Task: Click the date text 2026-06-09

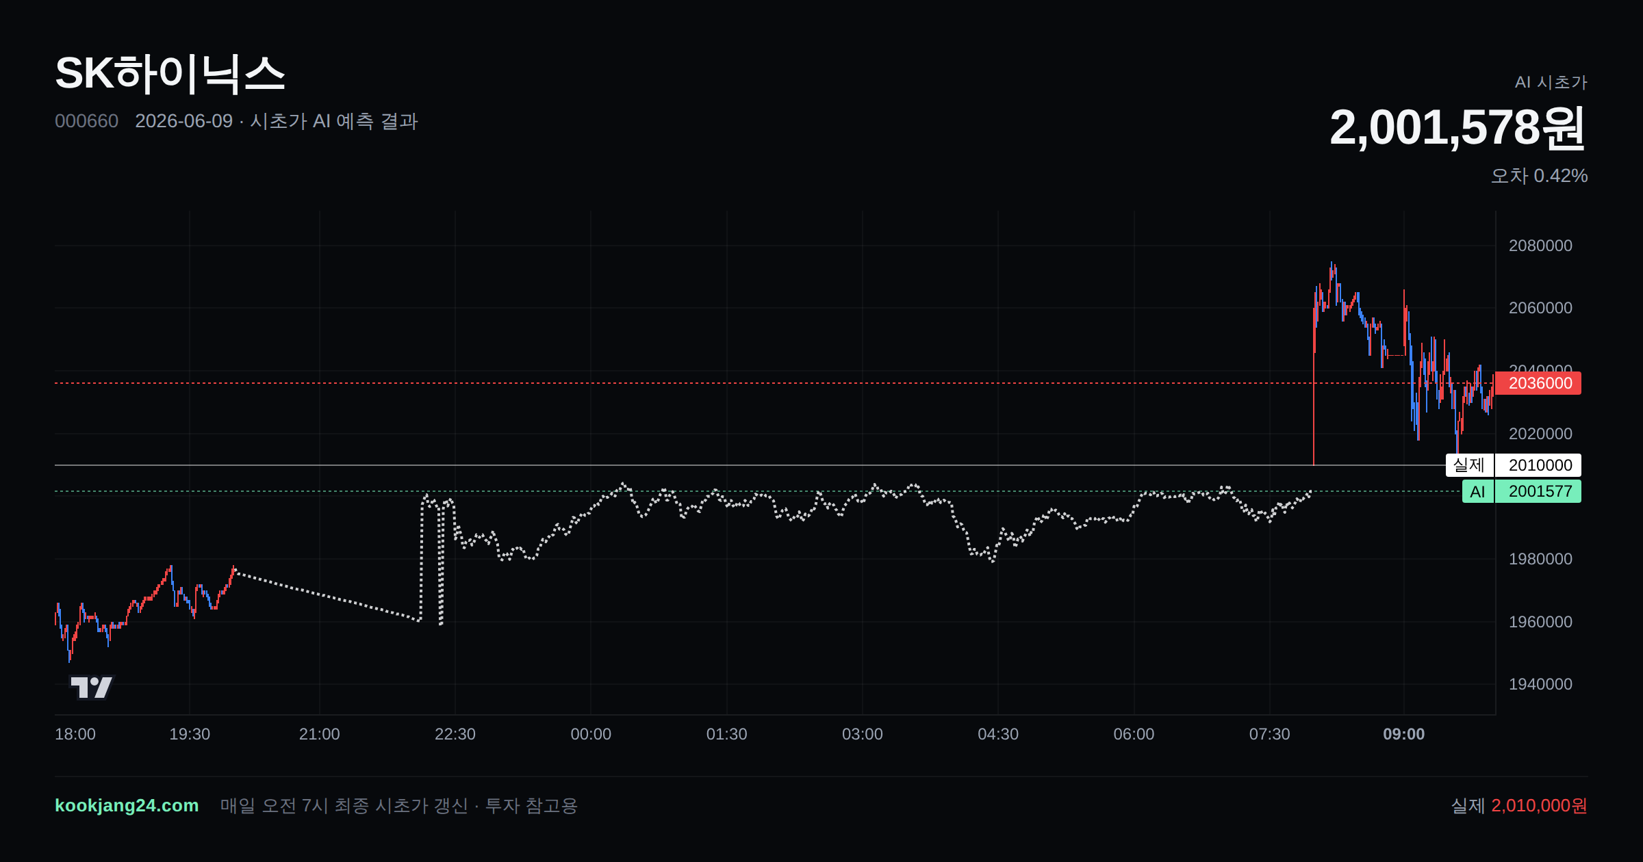Action: 183,121
